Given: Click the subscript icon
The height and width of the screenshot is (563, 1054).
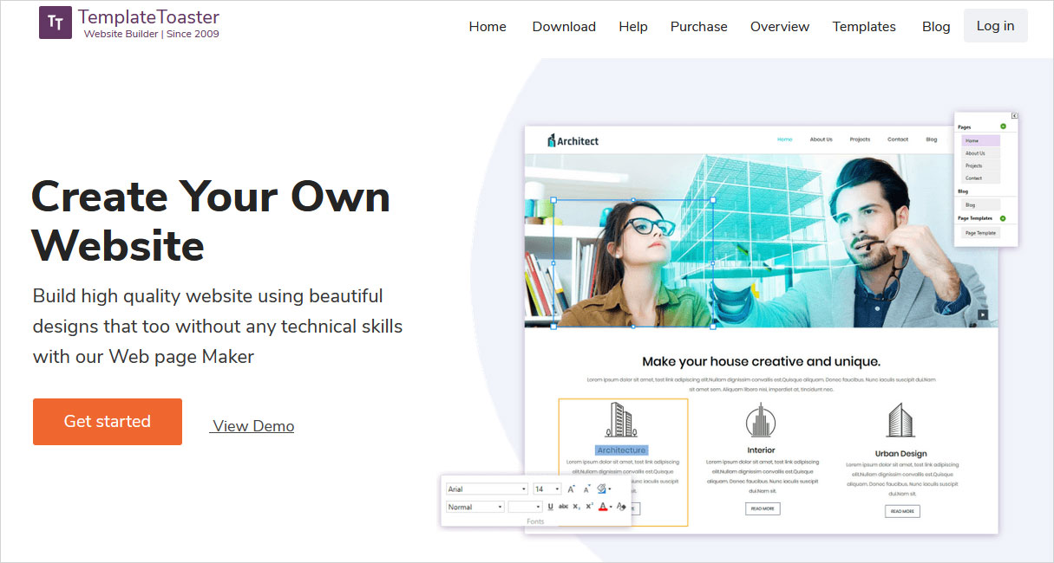Looking at the screenshot, I should tap(576, 507).
